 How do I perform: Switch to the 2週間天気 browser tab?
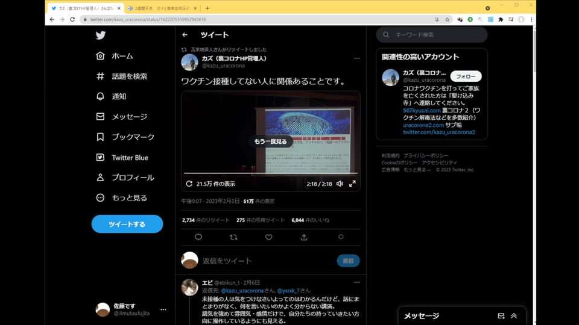[162, 8]
